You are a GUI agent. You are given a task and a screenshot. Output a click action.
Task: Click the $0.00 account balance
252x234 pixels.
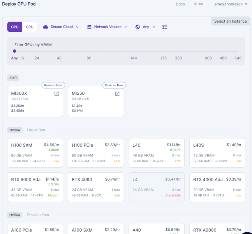pyautogui.click(x=199, y=4)
